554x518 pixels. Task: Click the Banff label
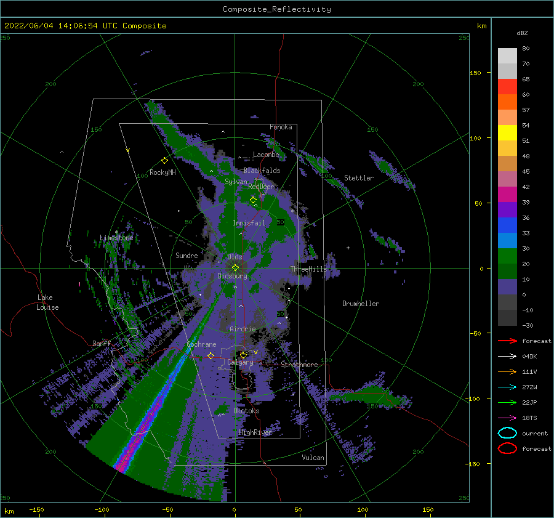tap(102, 343)
